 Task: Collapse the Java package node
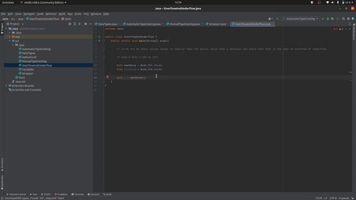(13, 45)
